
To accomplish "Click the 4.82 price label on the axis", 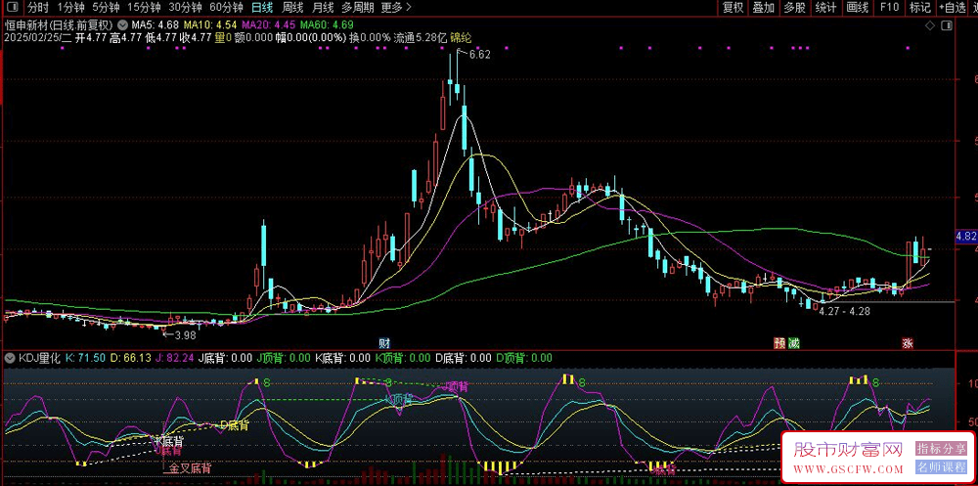I will (x=965, y=237).
